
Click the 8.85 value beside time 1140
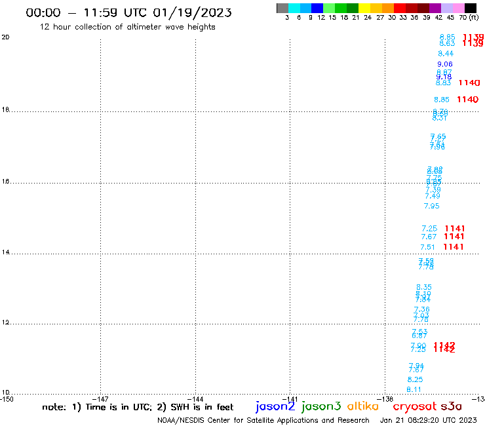click(441, 100)
